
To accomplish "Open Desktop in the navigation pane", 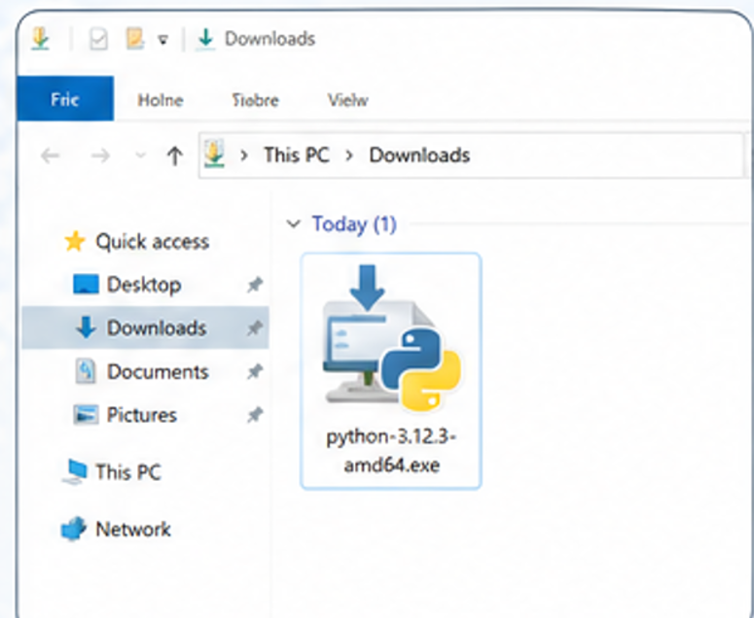I will (x=144, y=285).
